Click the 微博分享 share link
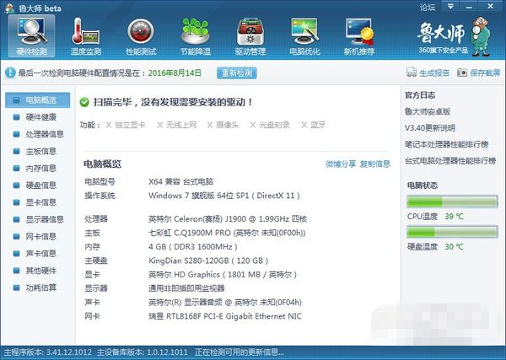 click(341, 164)
